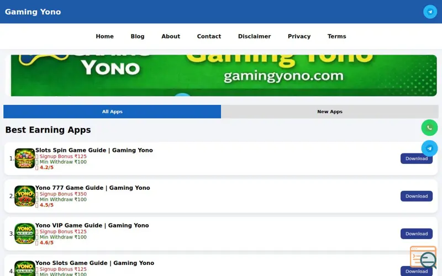Download the Yono 777 Game Guide app
Image resolution: width=442 pixels, height=276 pixels.
(417, 196)
